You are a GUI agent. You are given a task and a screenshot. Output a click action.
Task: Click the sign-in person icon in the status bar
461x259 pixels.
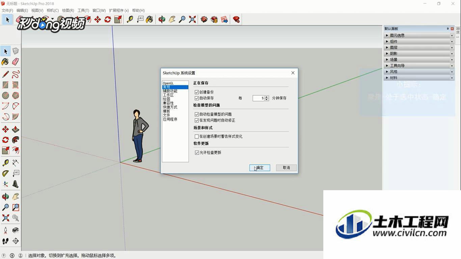21,256
